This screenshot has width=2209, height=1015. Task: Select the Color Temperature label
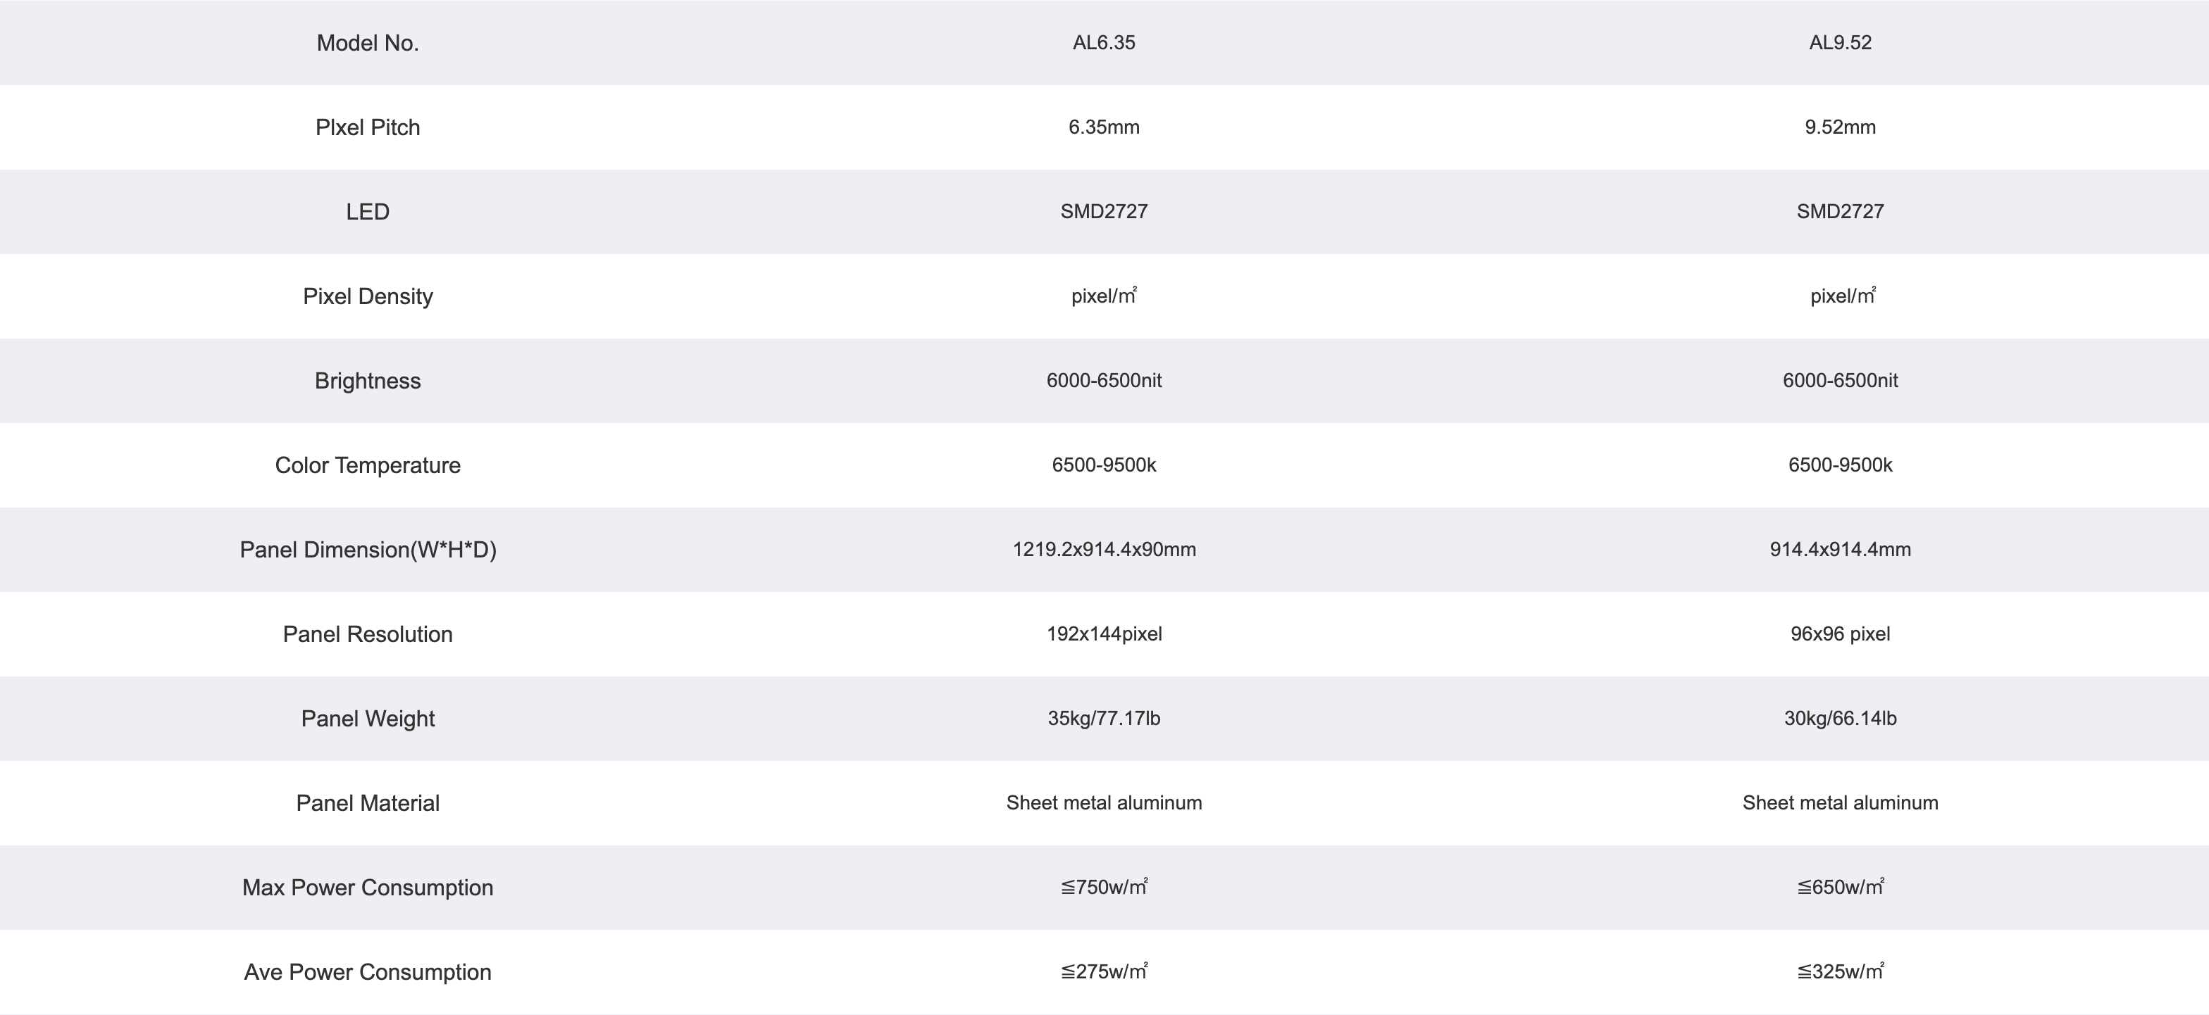[368, 465]
